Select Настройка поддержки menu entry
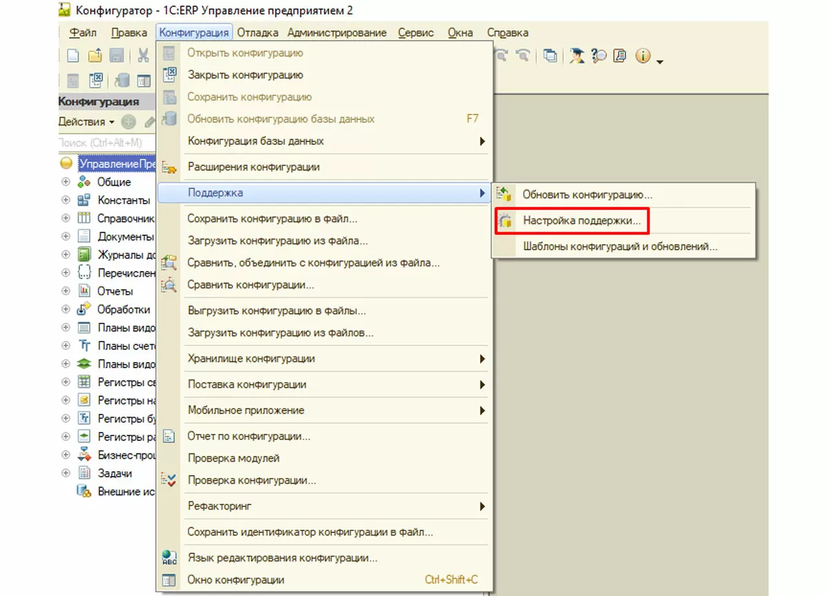The height and width of the screenshot is (596, 828). click(x=581, y=221)
